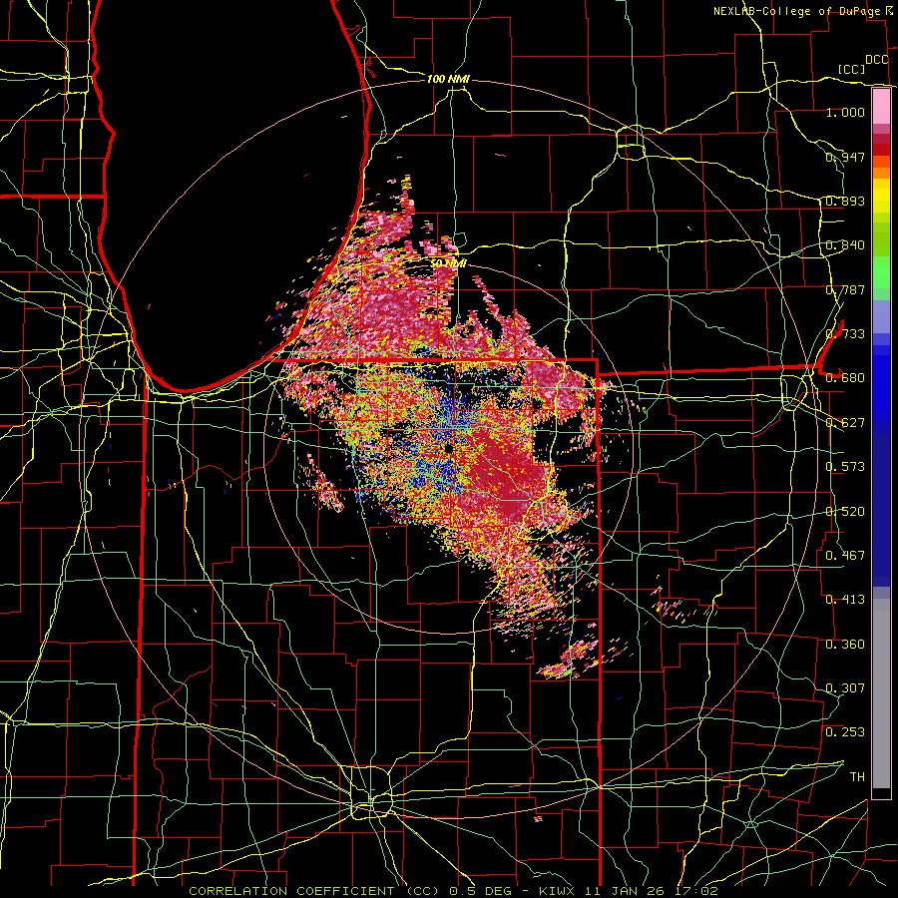Pick the gray lower color bar segment
The height and width of the screenshot is (898, 898).
tap(881, 693)
